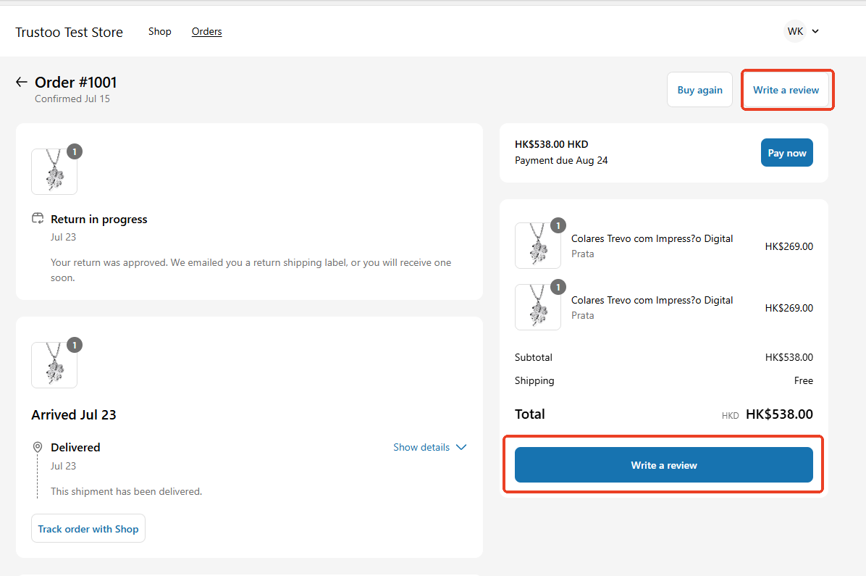Click the blue Write a review button below Total

tap(663, 465)
